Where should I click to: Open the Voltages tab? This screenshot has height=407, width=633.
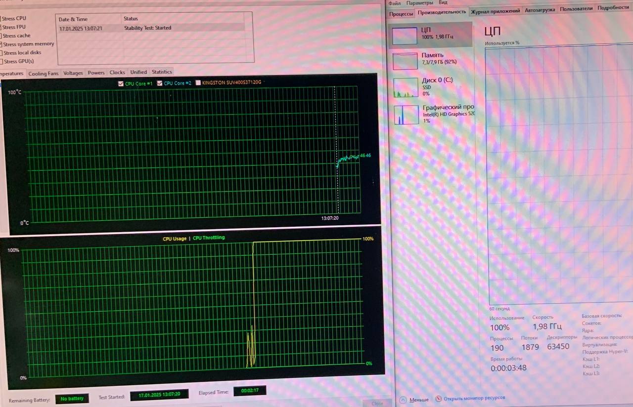(x=73, y=73)
